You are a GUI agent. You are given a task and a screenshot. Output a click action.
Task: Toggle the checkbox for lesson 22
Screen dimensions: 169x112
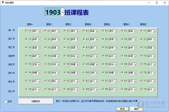click(x=45, y=39)
